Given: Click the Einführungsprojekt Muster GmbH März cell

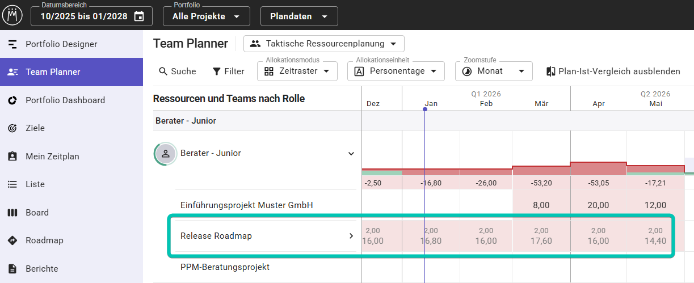Looking at the screenshot, I should (x=541, y=205).
